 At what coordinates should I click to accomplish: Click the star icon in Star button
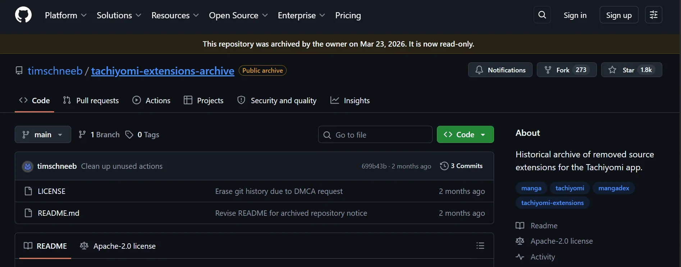[612, 70]
